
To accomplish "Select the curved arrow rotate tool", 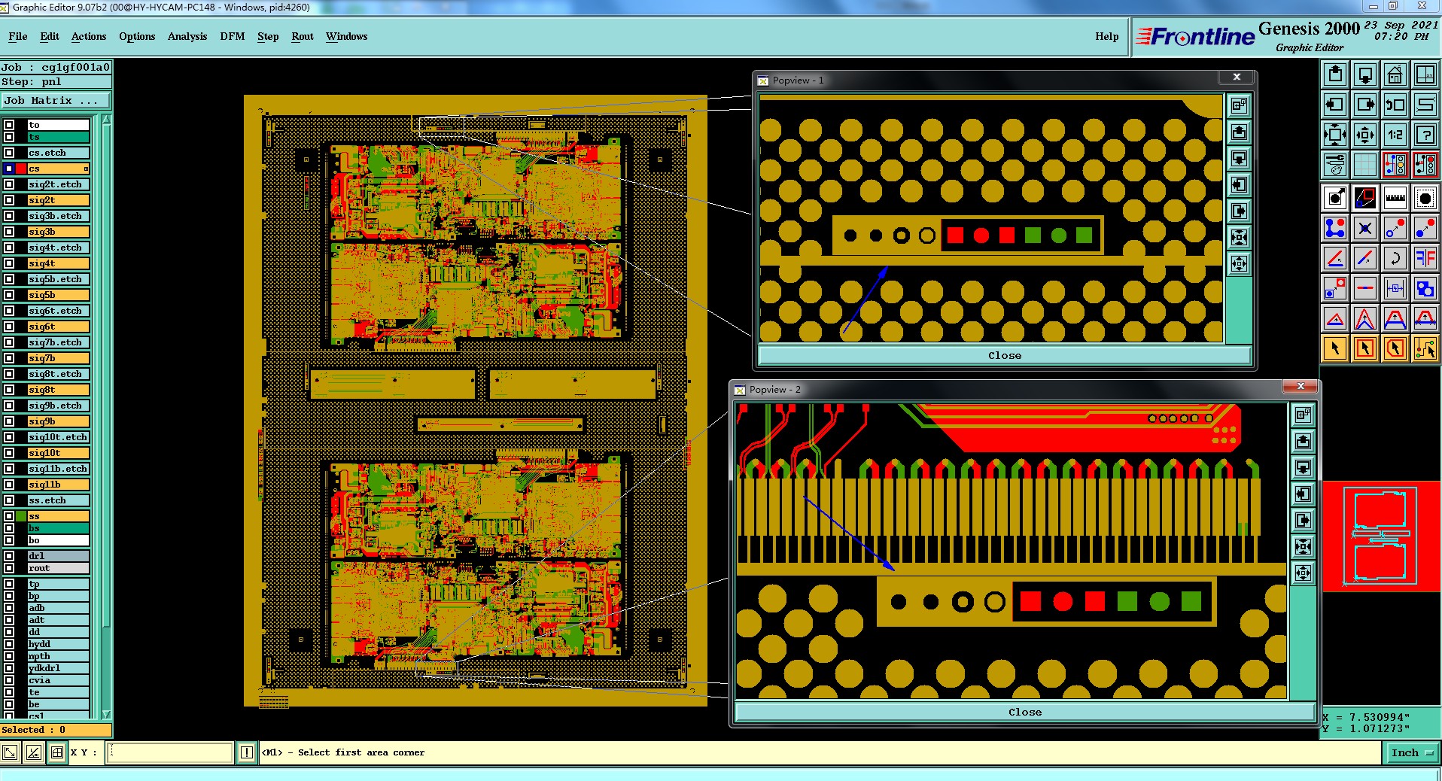I will pos(1395,259).
